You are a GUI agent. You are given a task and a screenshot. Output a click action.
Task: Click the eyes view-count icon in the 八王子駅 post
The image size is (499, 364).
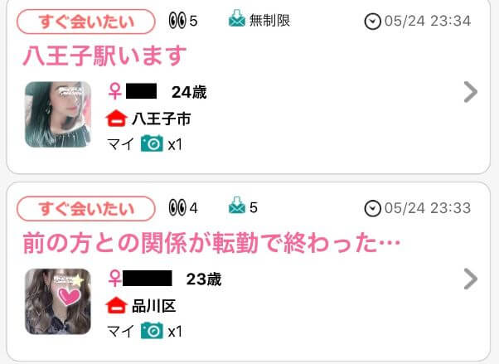coord(177,21)
